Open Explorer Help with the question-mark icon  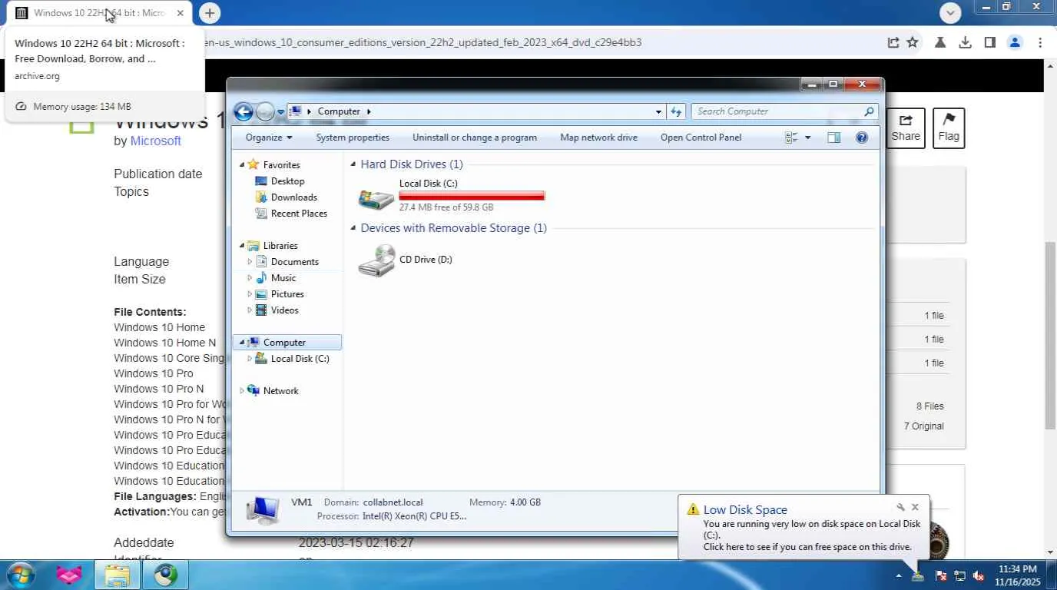[x=862, y=138]
